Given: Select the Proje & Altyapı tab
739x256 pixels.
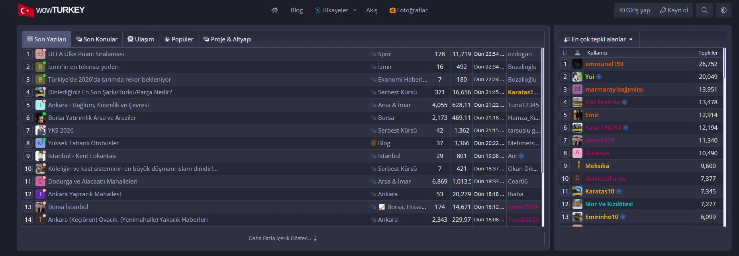Looking at the screenshot, I should tap(227, 39).
